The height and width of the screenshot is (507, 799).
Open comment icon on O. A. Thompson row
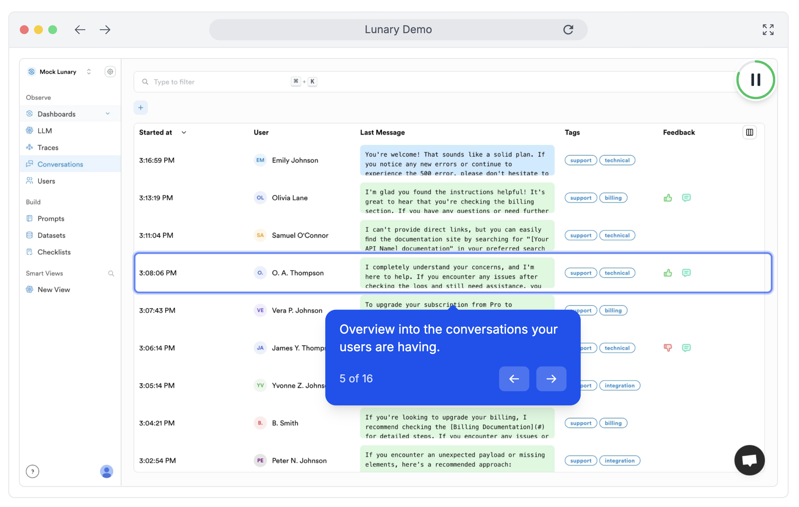686,273
